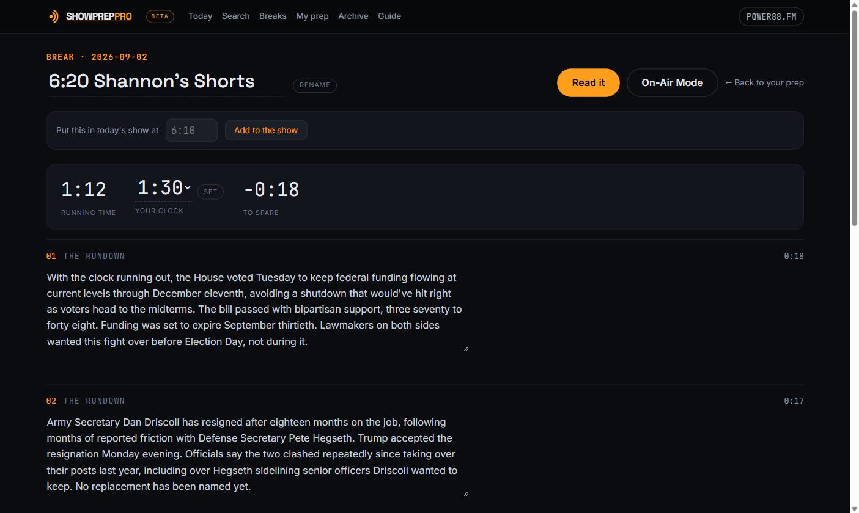Edit the House funding vote story text
The width and height of the screenshot is (859, 513).
click(x=257, y=310)
